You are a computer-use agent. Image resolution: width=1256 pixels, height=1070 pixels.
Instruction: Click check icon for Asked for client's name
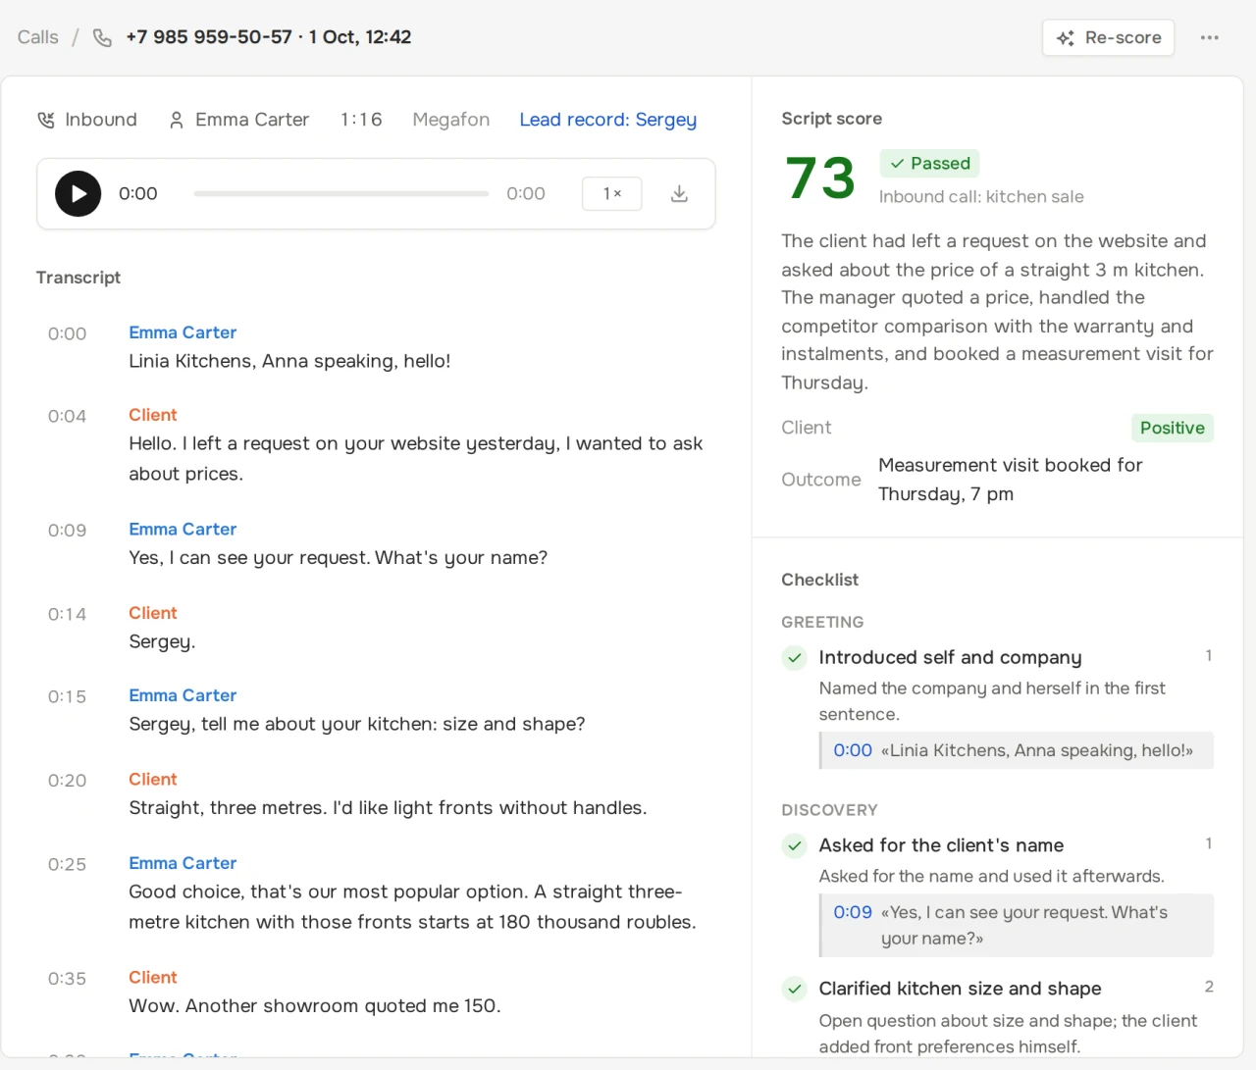tap(795, 845)
